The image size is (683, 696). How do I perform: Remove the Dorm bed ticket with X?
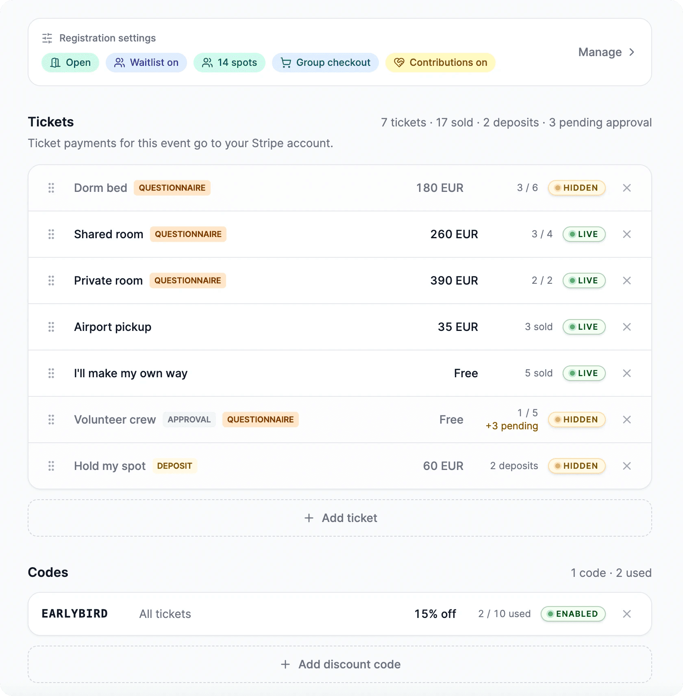[x=627, y=188]
